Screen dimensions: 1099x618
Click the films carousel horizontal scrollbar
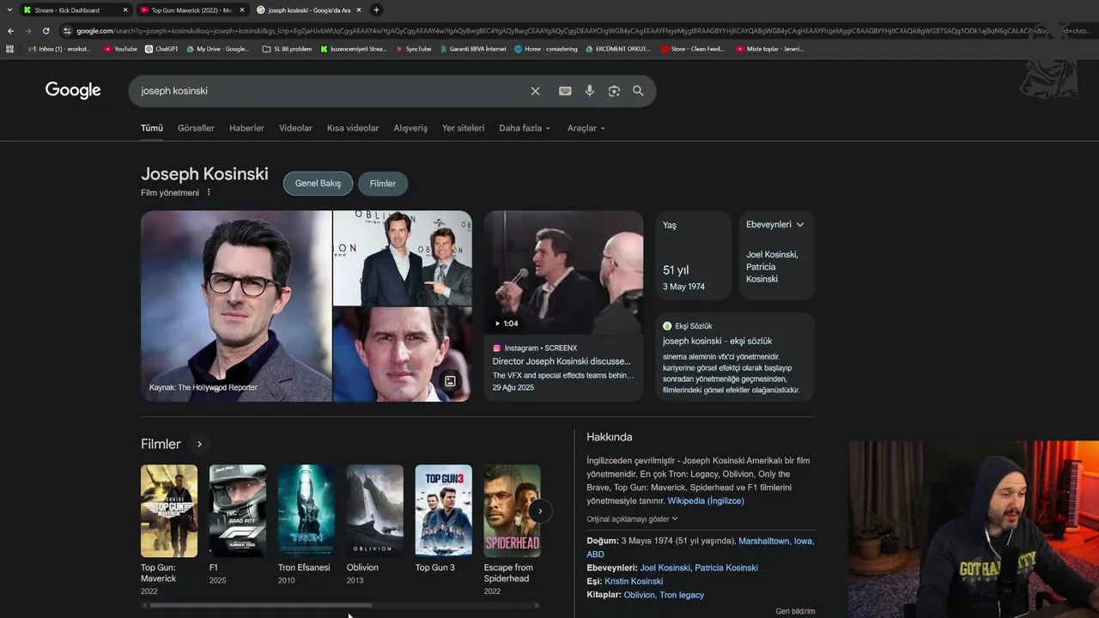coord(260,605)
